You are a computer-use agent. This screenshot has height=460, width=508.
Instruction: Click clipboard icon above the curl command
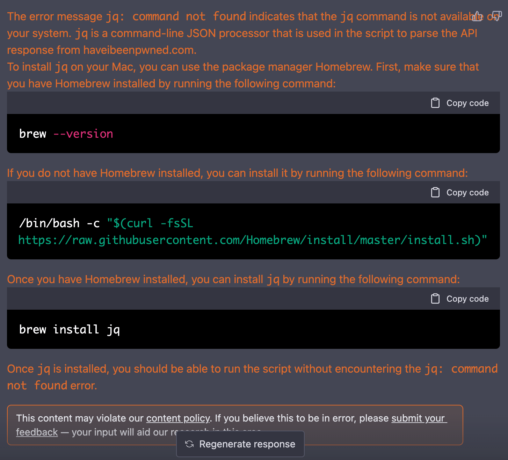pyautogui.click(x=435, y=193)
